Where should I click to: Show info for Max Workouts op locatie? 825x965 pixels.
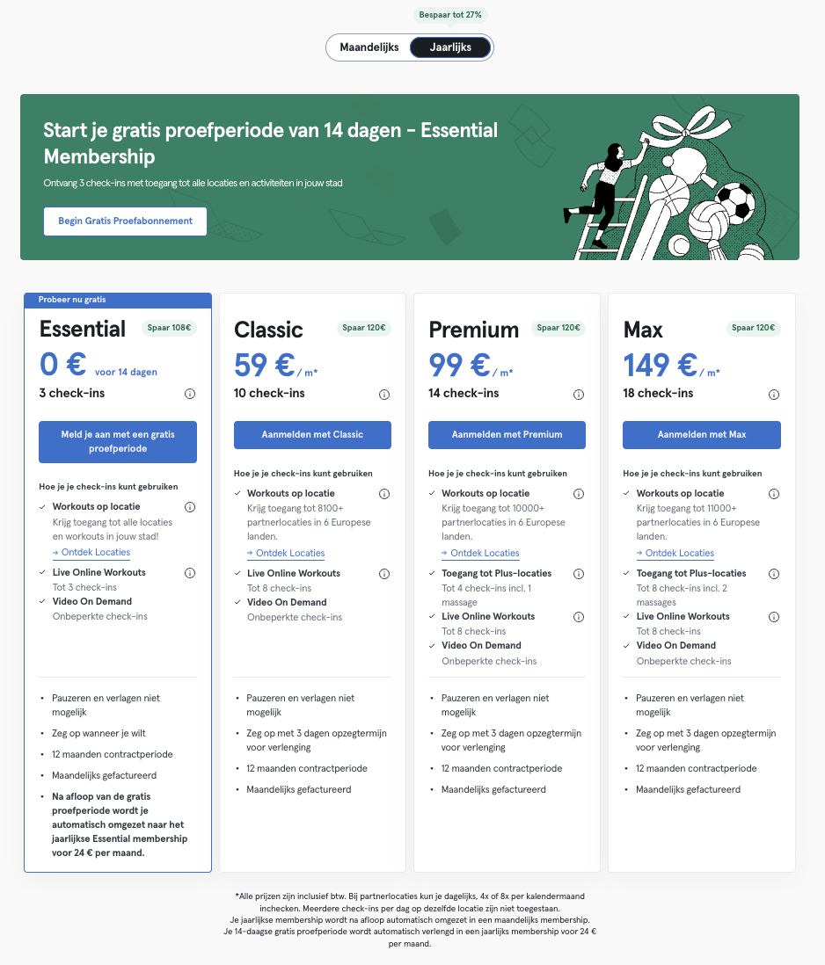tap(774, 494)
